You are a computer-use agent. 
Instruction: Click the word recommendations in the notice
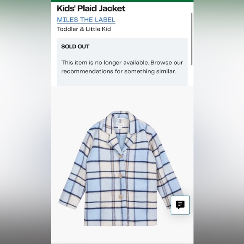coord(87,72)
